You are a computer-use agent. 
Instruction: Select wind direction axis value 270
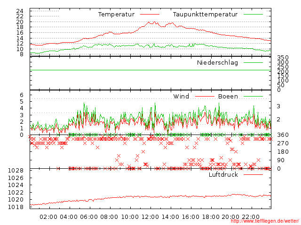pyautogui.click(x=283, y=143)
